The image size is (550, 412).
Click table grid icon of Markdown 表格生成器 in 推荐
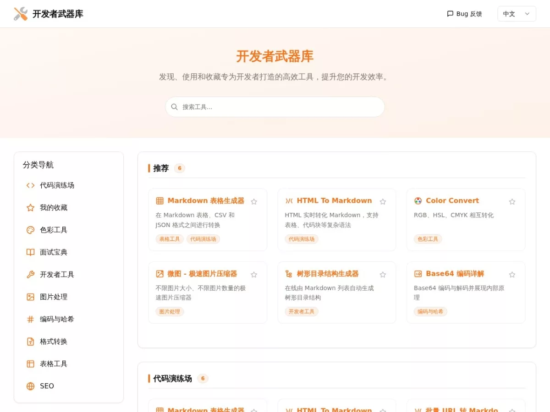(160, 201)
